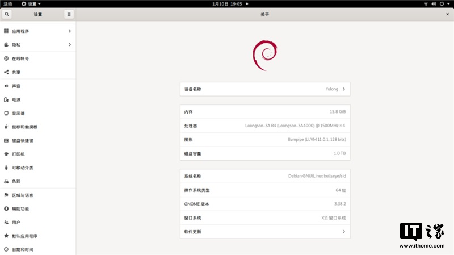Click the Keyboard Shortcuts icon in sidebar
Image resolution: width=454 pixels, height=255 pixels.
pyautogui.click(x=6, y=140)
